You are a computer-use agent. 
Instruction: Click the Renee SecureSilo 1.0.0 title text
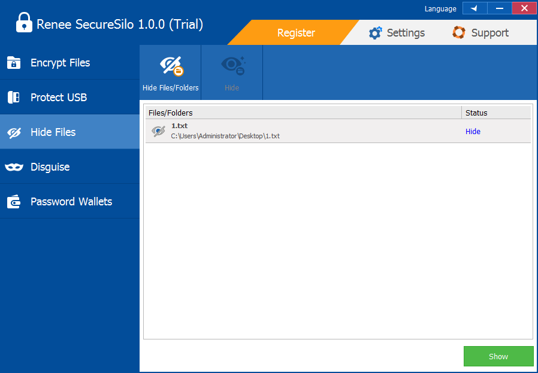[120, 25]
